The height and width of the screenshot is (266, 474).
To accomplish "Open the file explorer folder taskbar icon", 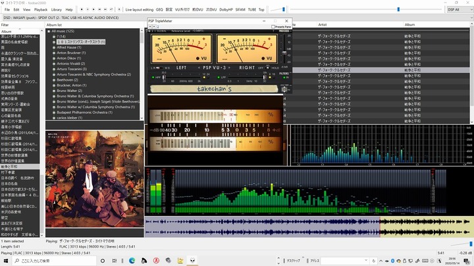I will (x=180, y=261).
